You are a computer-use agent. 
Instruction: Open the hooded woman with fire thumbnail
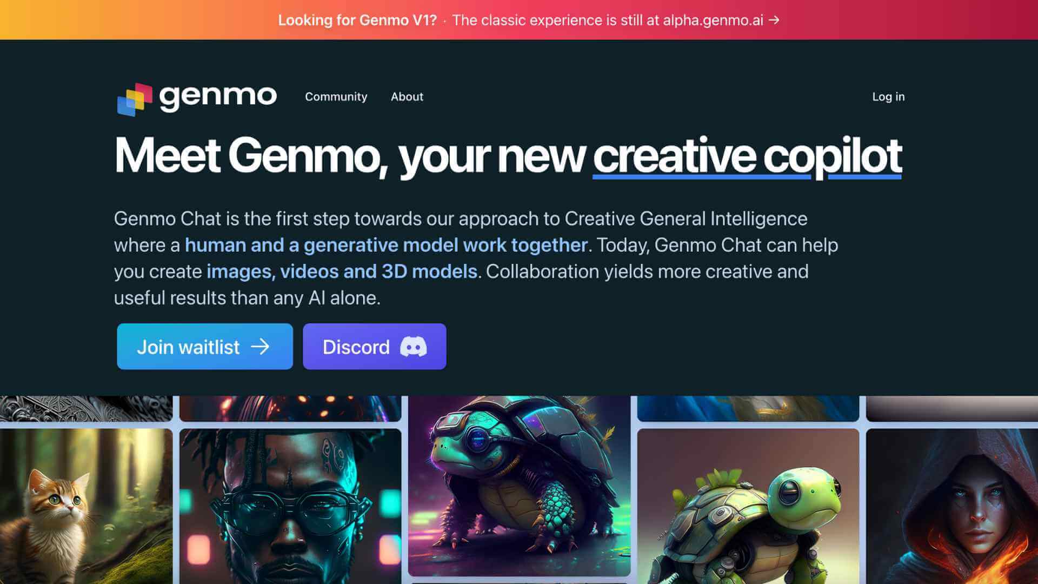point(952,506)
